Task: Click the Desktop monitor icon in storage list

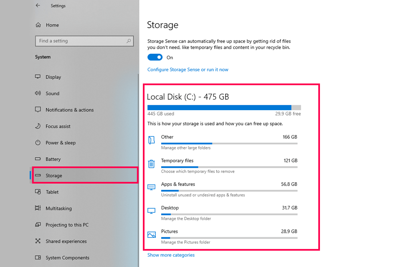Action: [x=151, y=211]
